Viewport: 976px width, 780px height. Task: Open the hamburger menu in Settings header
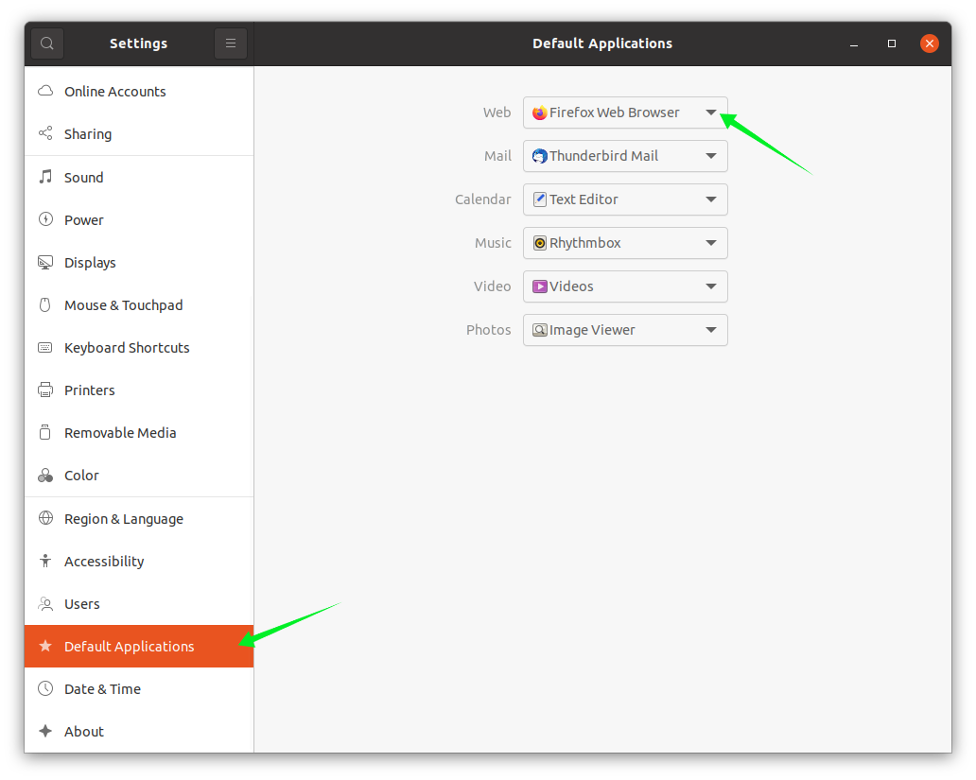(x=231, y=43)
